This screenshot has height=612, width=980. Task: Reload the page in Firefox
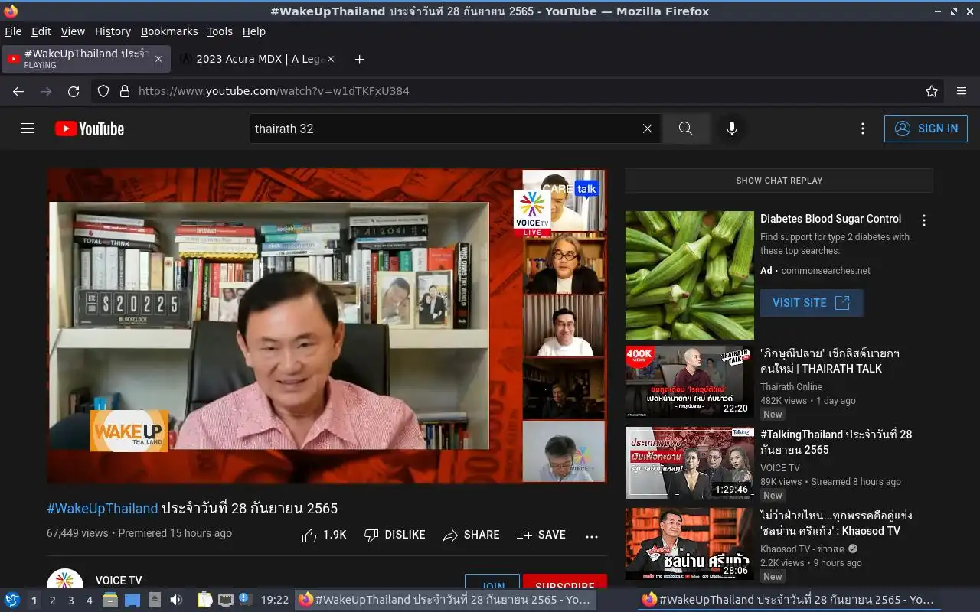73,91
